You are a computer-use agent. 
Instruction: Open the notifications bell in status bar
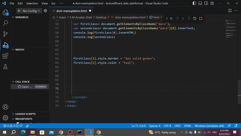click(x=236, y=126)
